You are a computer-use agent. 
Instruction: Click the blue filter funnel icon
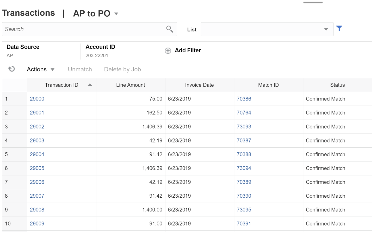(339, 28)
